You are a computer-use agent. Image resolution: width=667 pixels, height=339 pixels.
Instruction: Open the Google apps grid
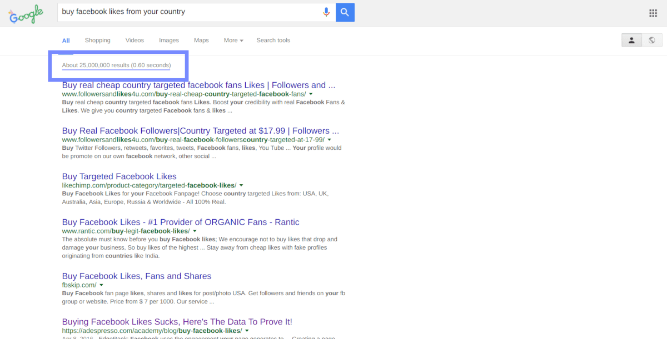[653, 13]
